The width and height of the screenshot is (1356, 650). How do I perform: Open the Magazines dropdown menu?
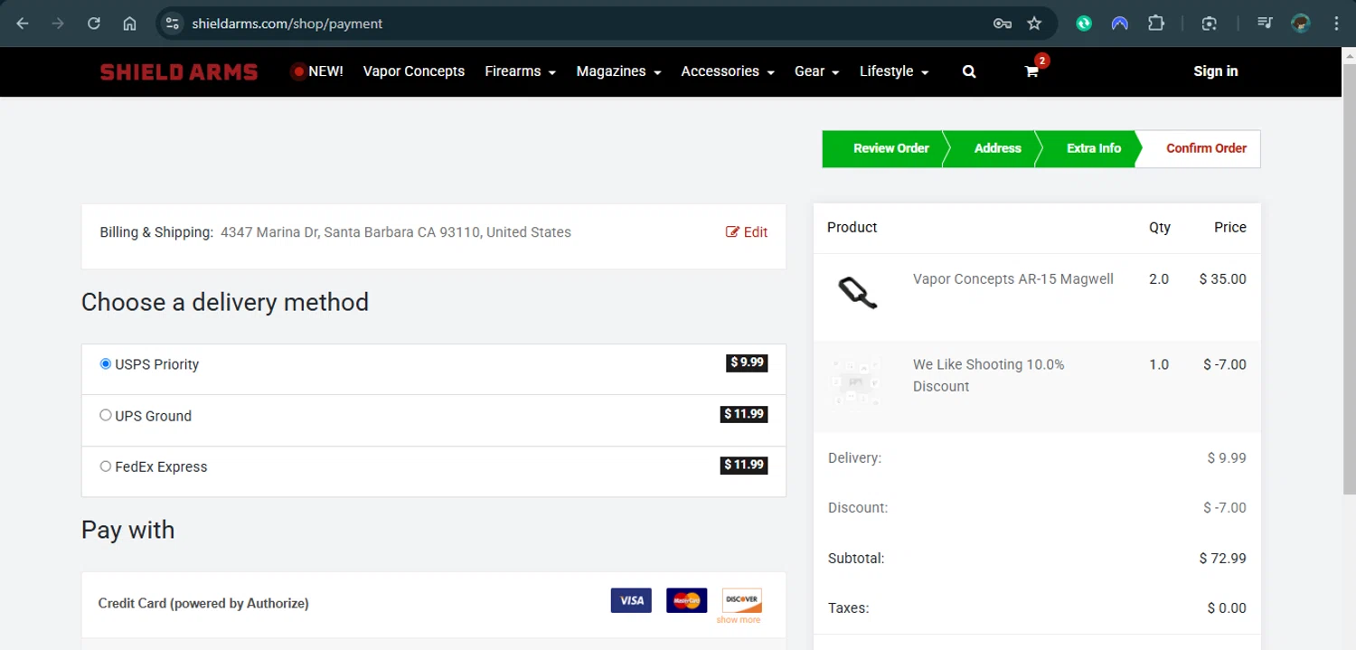618,71
